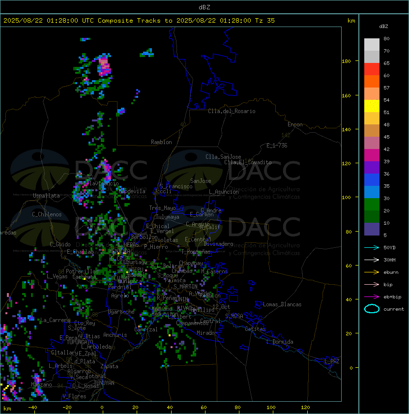Pick the light gray 70-80 dBZ swatch

[372, 45]
